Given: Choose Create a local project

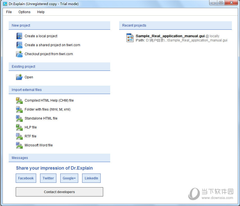Looking at the screenshot, I should (41, 36).
